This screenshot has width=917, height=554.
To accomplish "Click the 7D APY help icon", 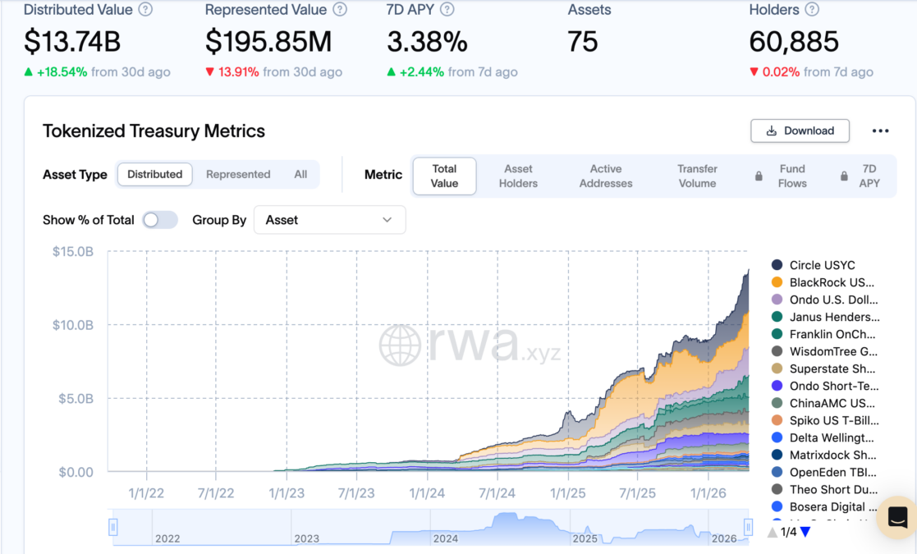I will click(447, 10).
